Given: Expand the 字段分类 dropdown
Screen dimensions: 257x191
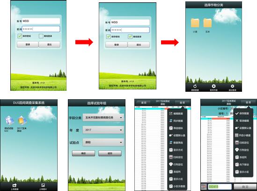Looking at the screenshot, I should [103, 118].
